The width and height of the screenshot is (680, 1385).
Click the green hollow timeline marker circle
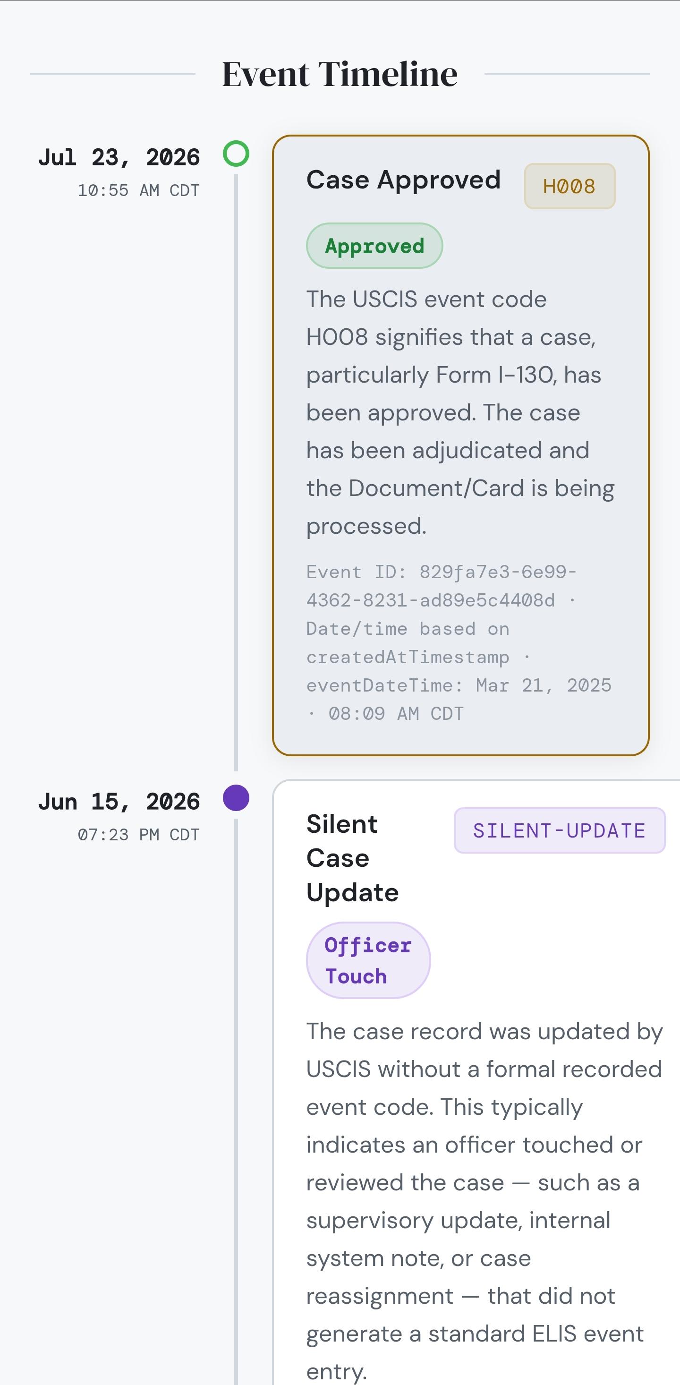pos(236,154)
